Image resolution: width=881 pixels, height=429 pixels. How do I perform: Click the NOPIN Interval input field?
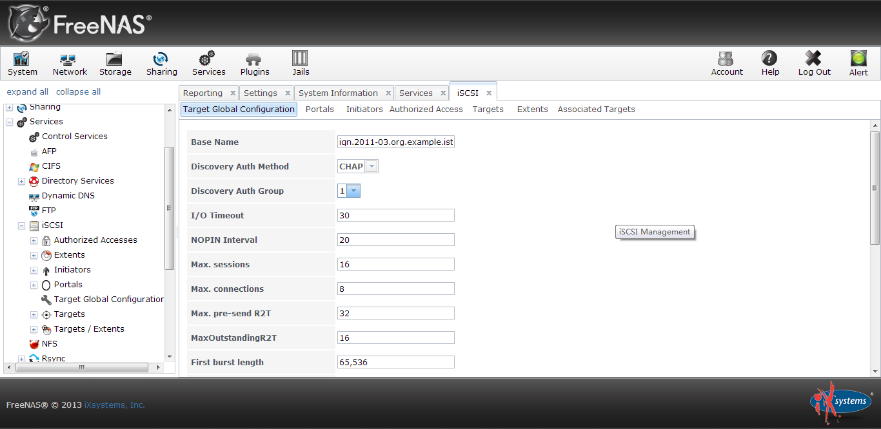coord(396,240)
